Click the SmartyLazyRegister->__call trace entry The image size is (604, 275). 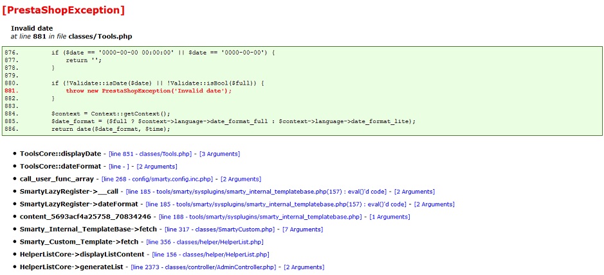pyautogui.click(x=69, y=192)
